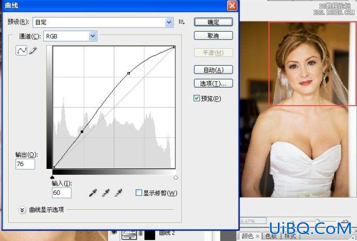Click the 曲线 2 layer name
Screen dimensions: 357x241
[167, 233]
